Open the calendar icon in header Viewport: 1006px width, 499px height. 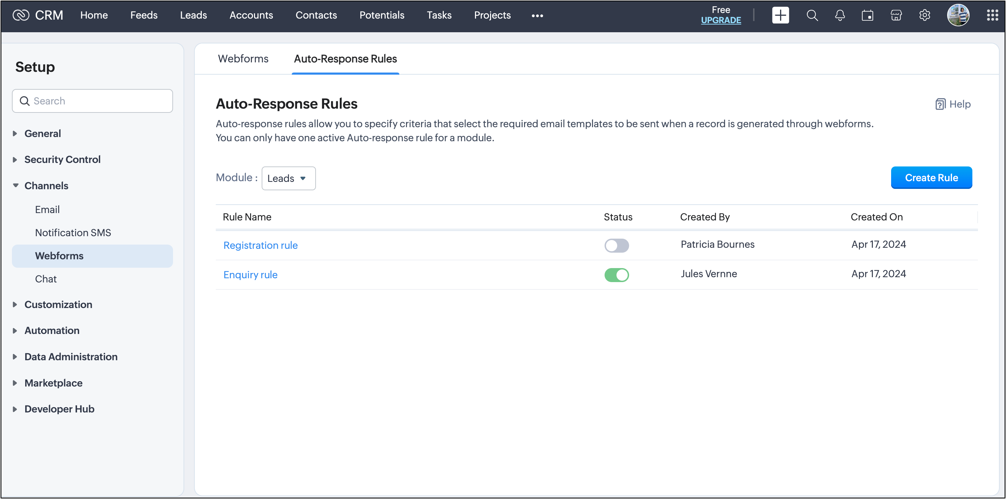(x=867, y=16)
